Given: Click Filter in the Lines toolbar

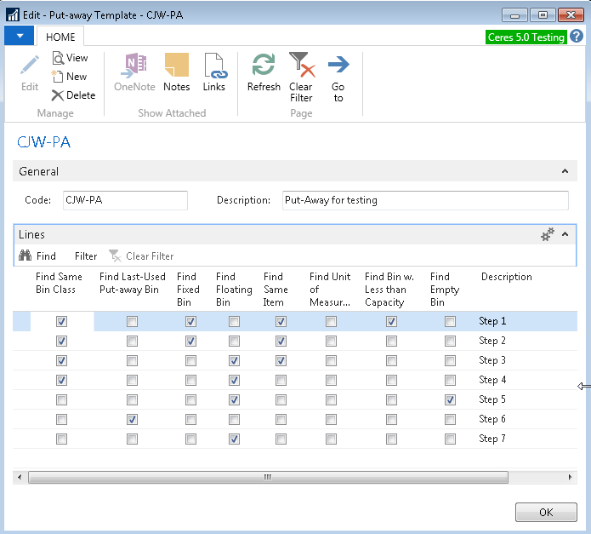Looking at the screenshot, I should click(86, 256).
